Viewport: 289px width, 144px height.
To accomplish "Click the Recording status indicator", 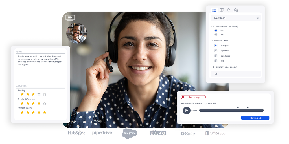I will point(193,97).
